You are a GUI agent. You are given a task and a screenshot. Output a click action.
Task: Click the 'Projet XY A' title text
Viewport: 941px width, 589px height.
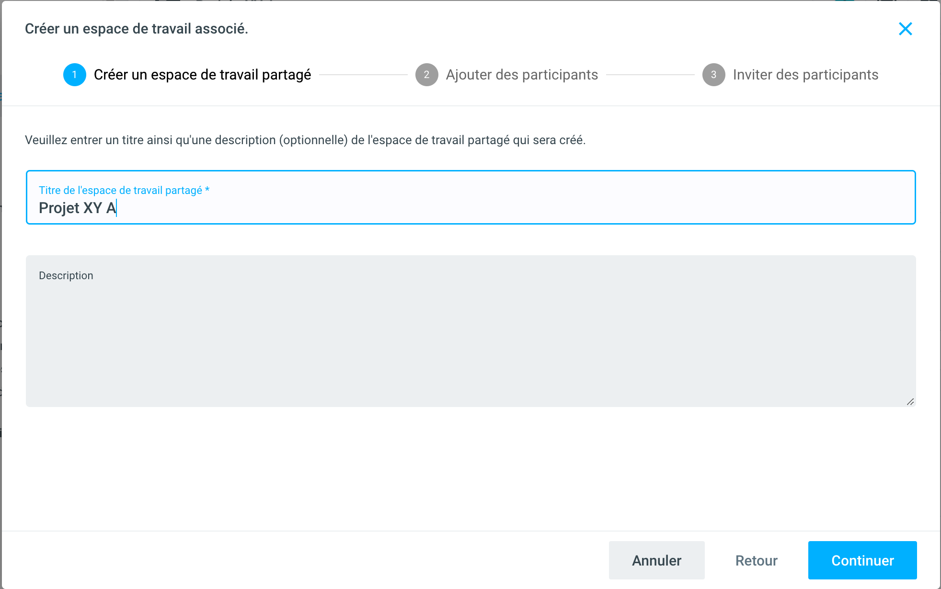click(77, 208)
